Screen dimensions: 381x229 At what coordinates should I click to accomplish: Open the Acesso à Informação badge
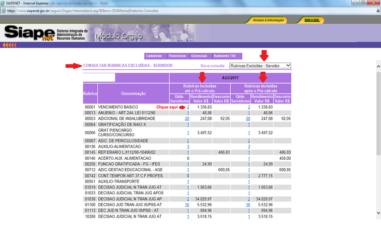(268, 20)
